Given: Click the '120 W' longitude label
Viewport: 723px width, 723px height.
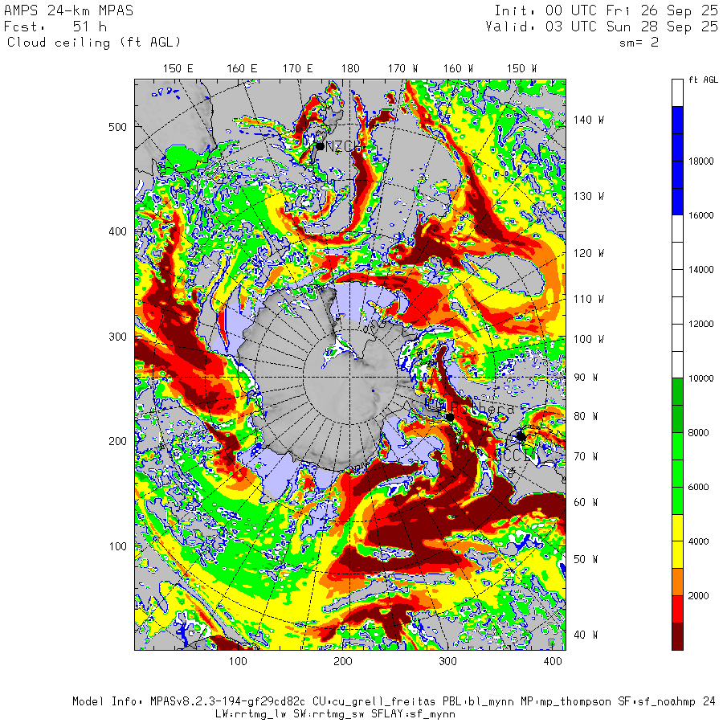Looking at the screenshot, I should [589, 253].
